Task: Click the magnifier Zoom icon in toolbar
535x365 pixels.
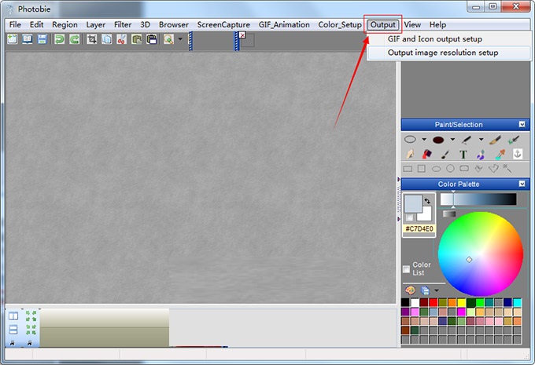Action: pyautogui.click(x=168, y=39)
